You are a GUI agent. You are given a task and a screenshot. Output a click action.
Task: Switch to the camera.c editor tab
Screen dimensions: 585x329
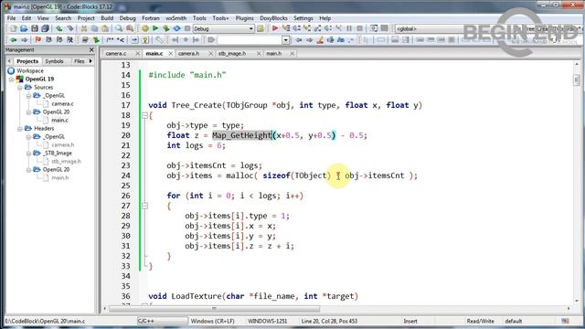coord(116,53)
